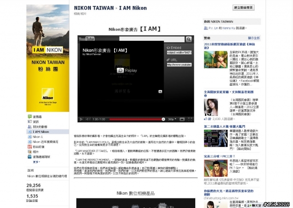Select the Embed code field

point(179,53)
